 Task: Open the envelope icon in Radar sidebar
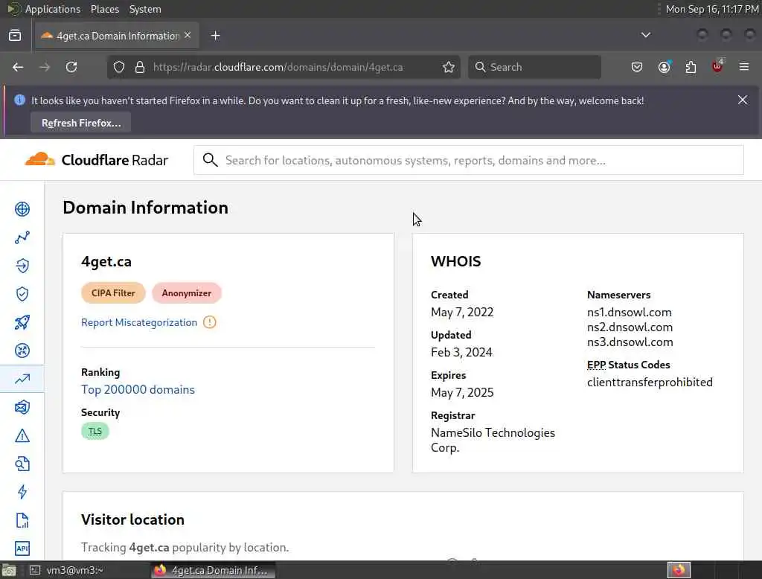pos(22,407)
